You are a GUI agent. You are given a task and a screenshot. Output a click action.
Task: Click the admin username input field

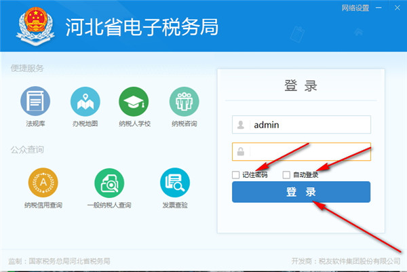(301, 125)
